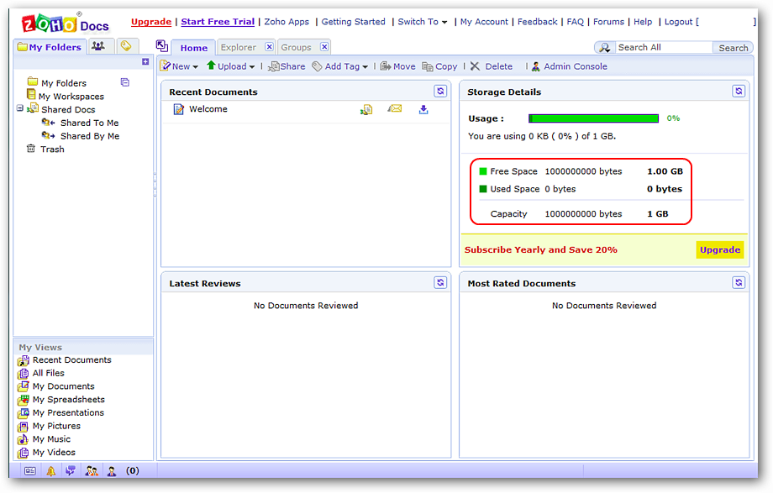Click the Upgrade link in header
Image resolution: width=773 pixels, height=493 pixels.
tap(151, 22)
